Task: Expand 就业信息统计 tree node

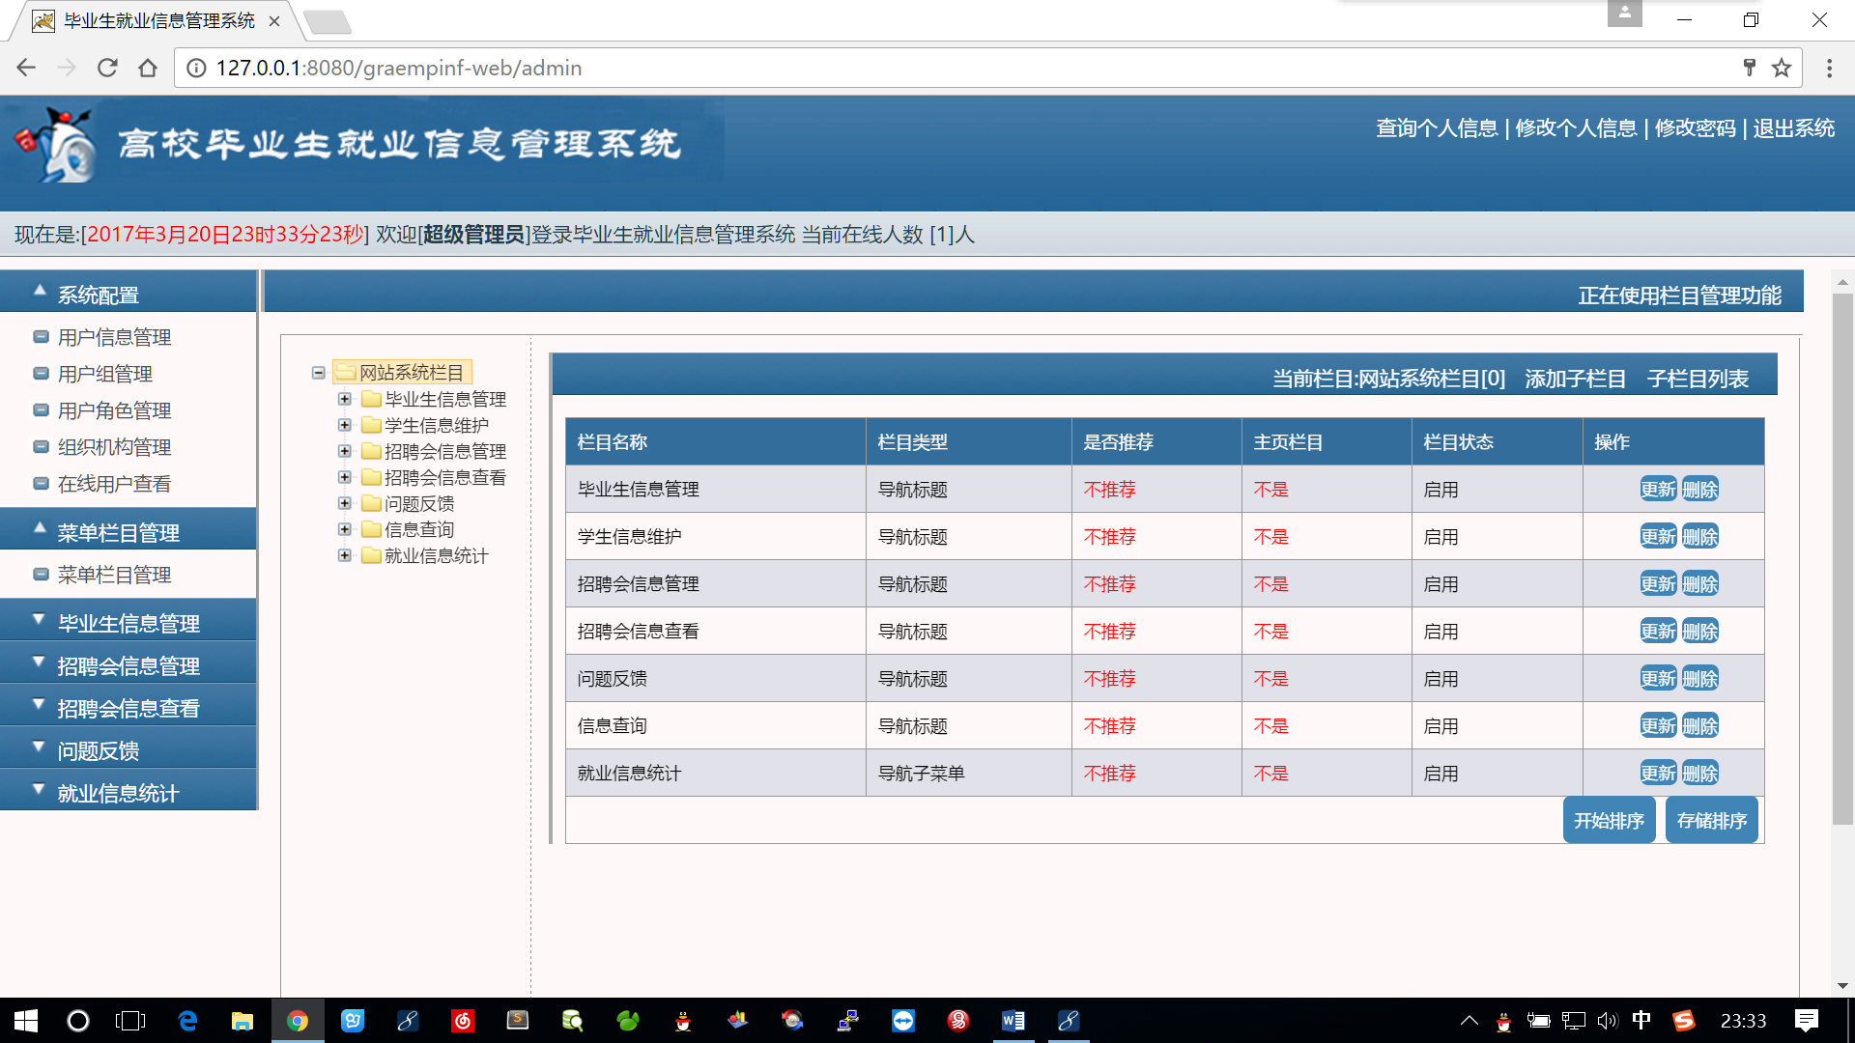Action: 344,555
